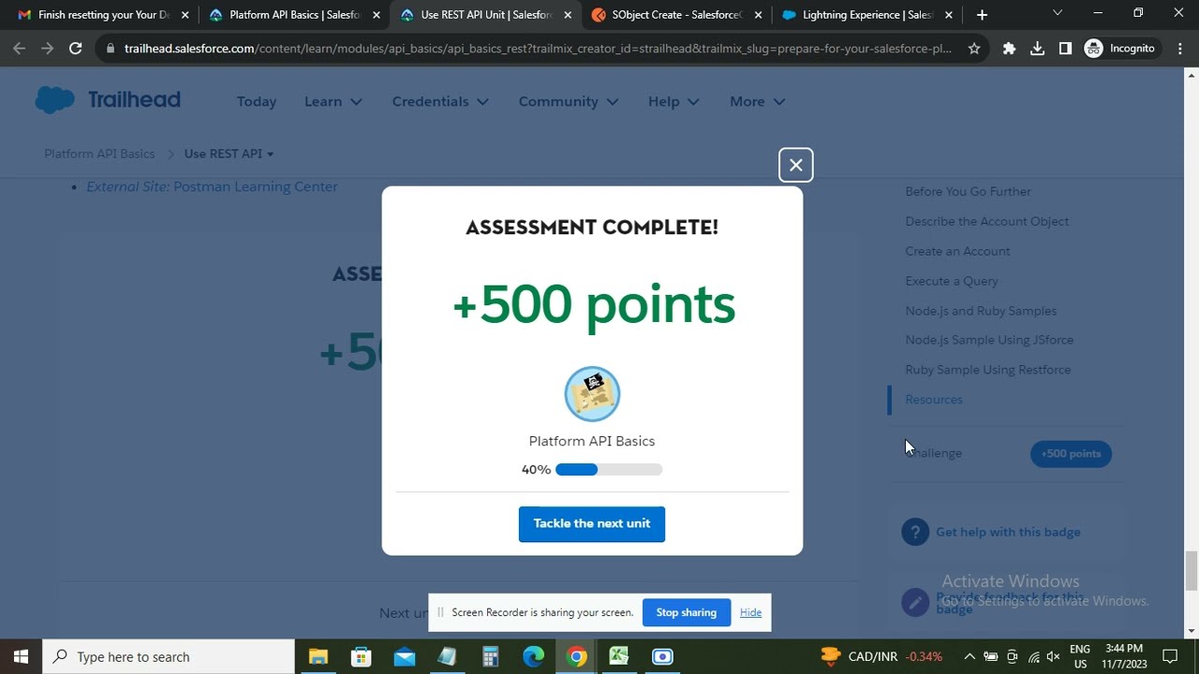Show hidden system tray icons
This screenshot has height=674, width=1199.
coord(970,656)
